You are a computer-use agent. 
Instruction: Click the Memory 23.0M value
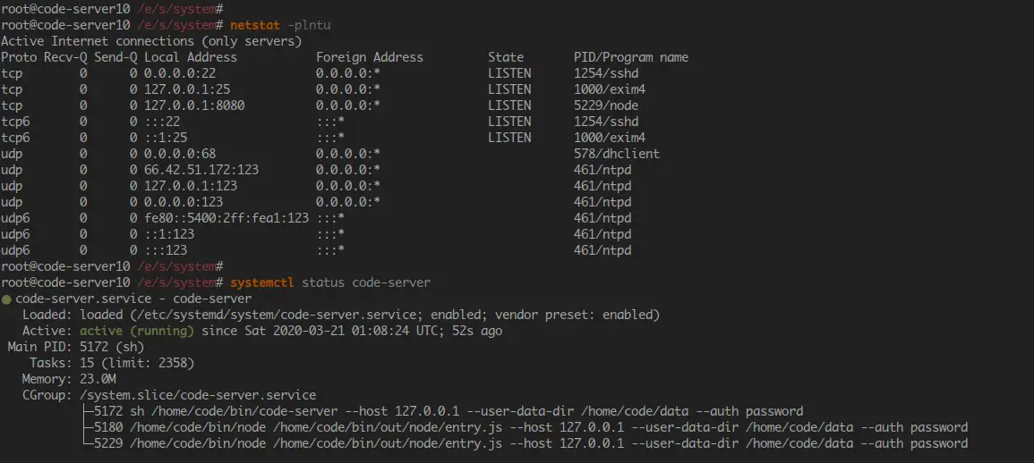(x=98, y=379)
